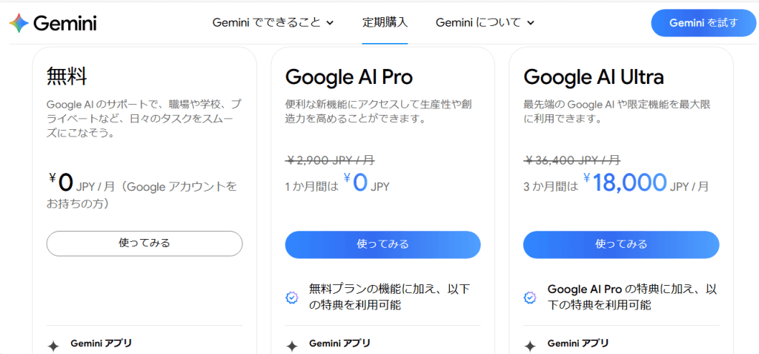Expand the Gemini でできること dropdown chevron
759x354 pixels.
pyautogui.click(x=330, y=23)
